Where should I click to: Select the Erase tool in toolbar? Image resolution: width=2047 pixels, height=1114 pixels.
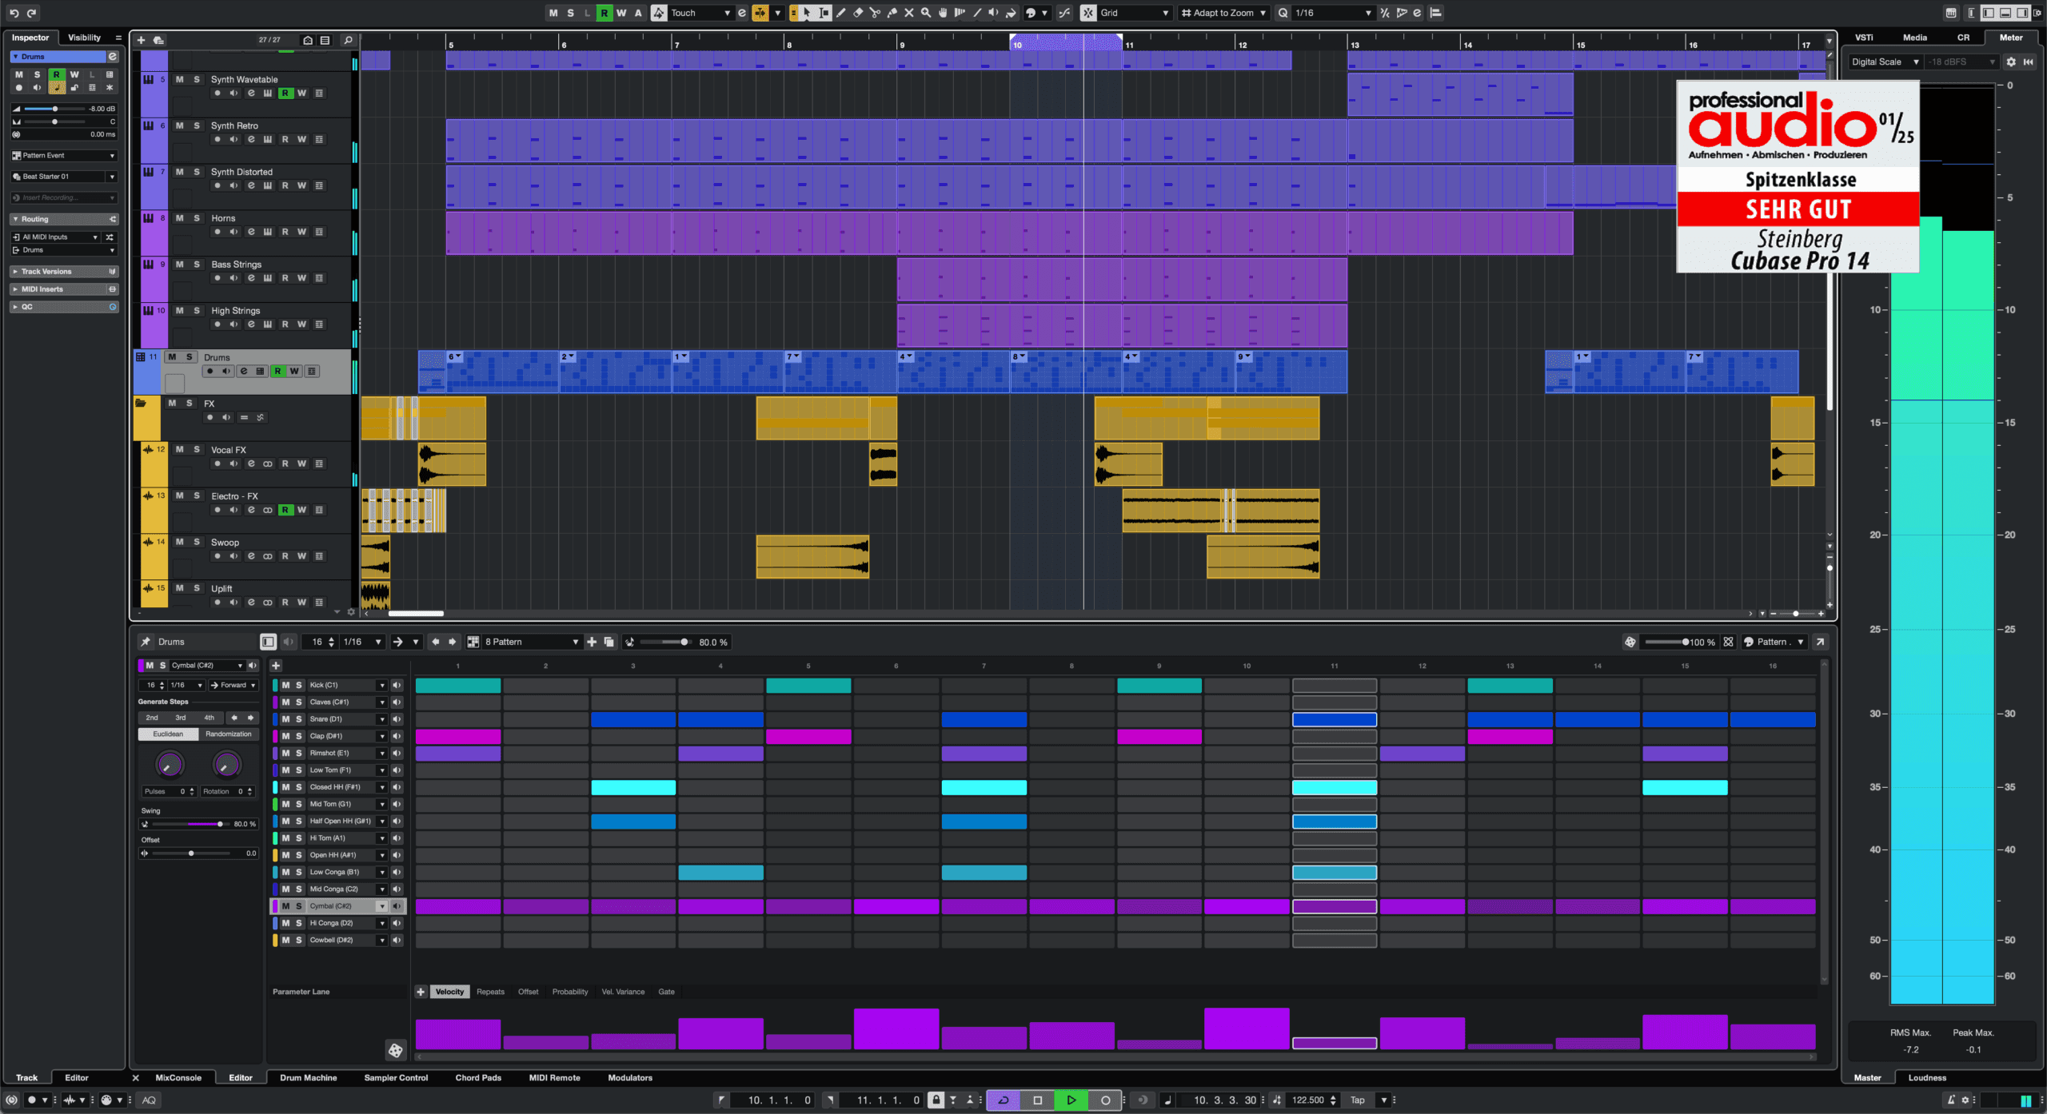858,13
